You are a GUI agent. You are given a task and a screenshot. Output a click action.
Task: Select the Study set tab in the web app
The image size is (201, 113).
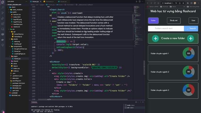click(x=174, y=20)
